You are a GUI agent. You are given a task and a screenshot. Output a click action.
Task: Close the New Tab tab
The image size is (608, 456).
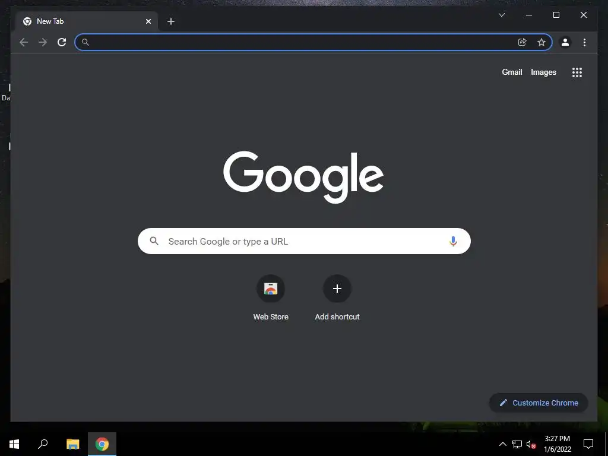(x=148, y=21)
